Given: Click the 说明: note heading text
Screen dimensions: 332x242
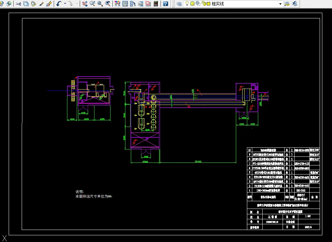Looking at the screenshot, I should point(80,192).
